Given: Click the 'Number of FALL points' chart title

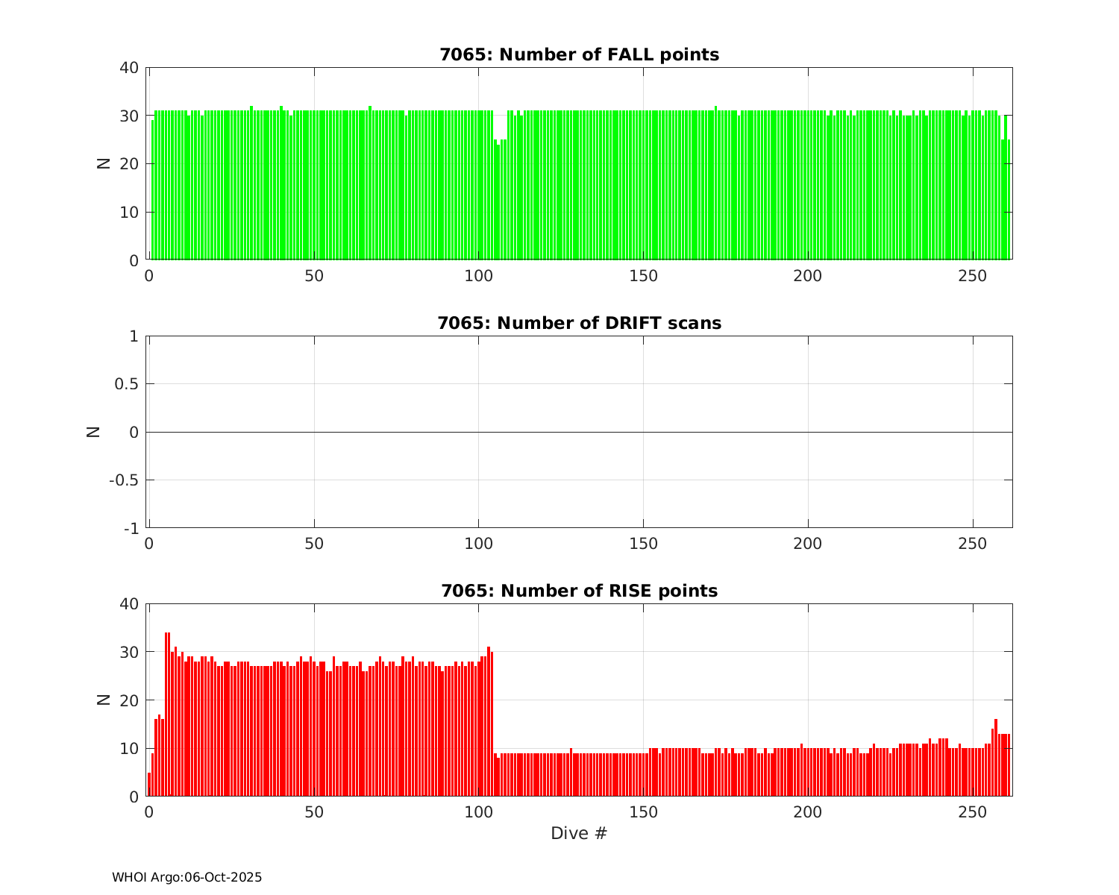Looking at the screenshot, I should point(579,55).
